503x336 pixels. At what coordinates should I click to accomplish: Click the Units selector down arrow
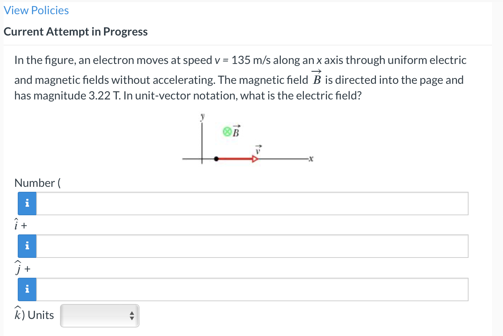pyautogui.click(x=131, y=319)
